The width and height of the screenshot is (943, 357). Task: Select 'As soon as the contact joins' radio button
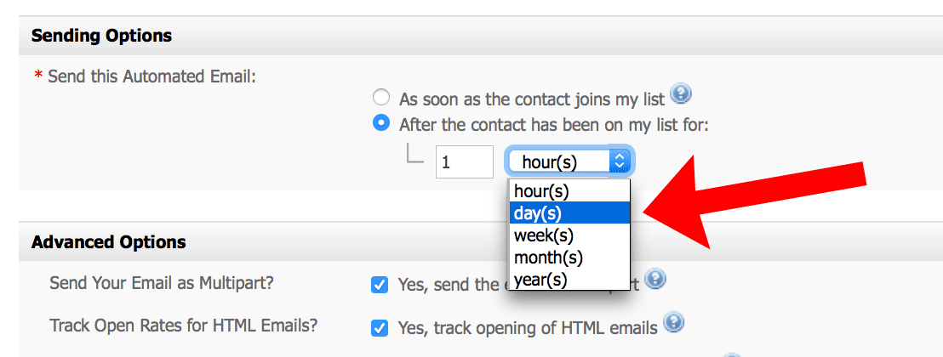[380, 98]
